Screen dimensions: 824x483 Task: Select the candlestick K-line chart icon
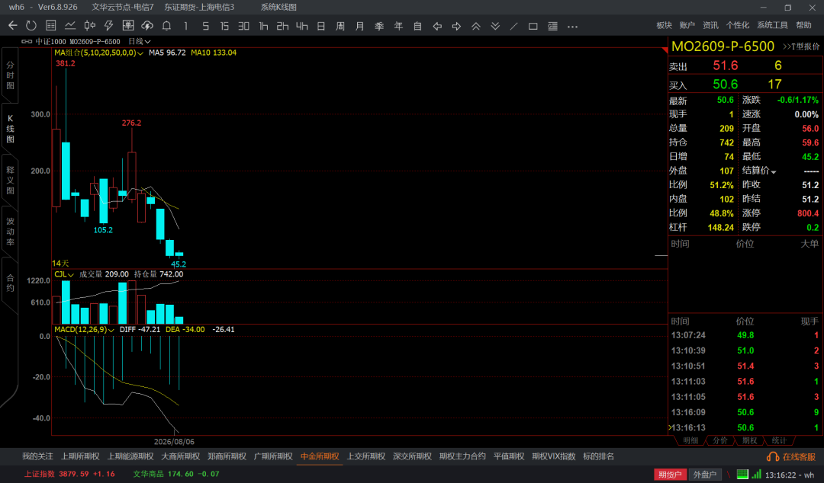90,26
